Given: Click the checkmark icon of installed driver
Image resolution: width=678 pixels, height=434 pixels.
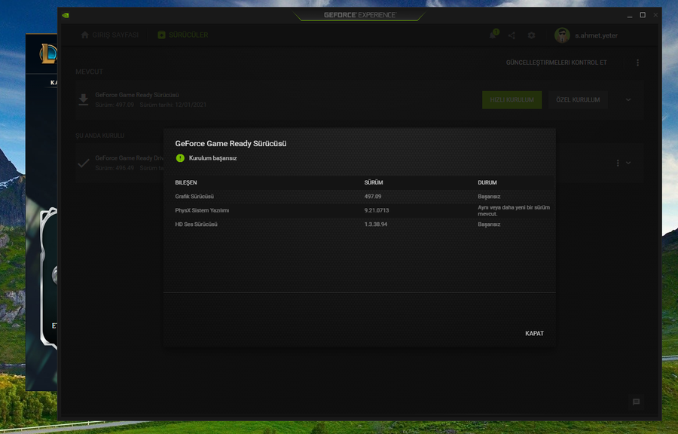Looking at the screenshot, I should click(x=84, y=163).
